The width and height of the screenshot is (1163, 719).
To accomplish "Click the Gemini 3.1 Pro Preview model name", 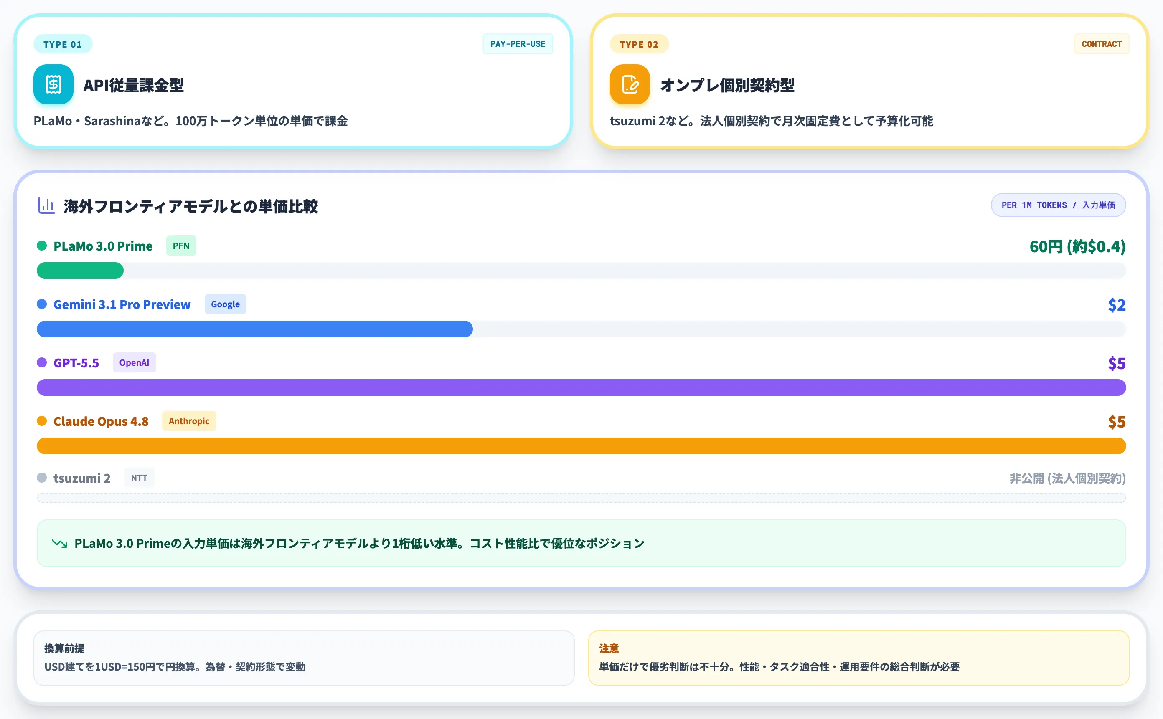I will (122, 305).
